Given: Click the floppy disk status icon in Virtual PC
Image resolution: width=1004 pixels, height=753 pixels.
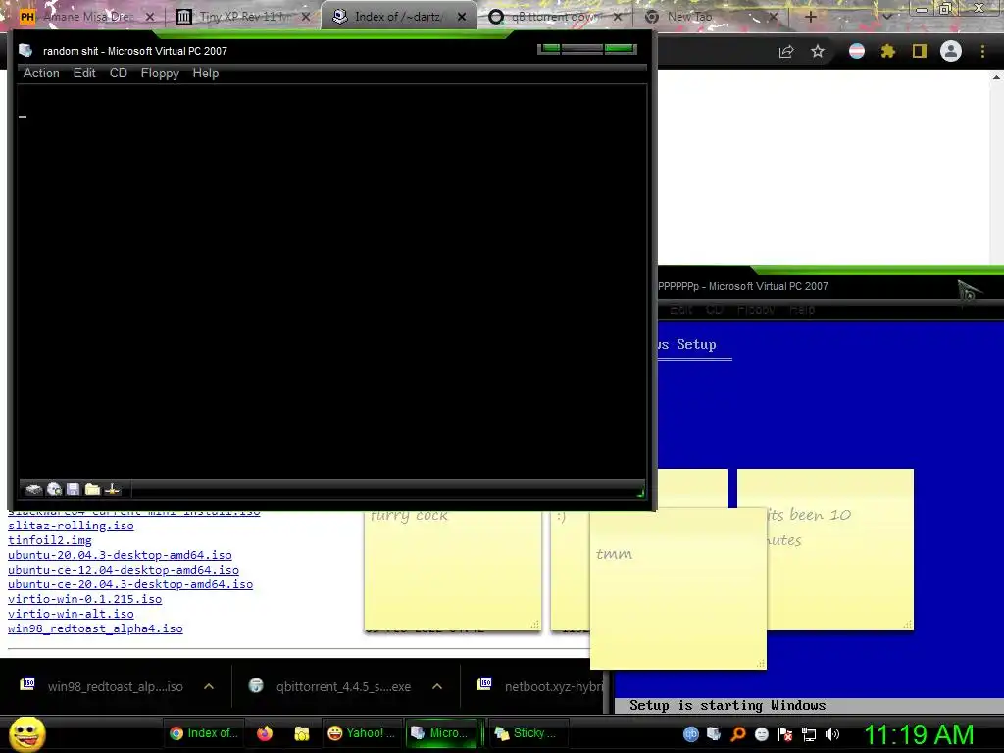Looking at the screenshot, I should (73, 490).
